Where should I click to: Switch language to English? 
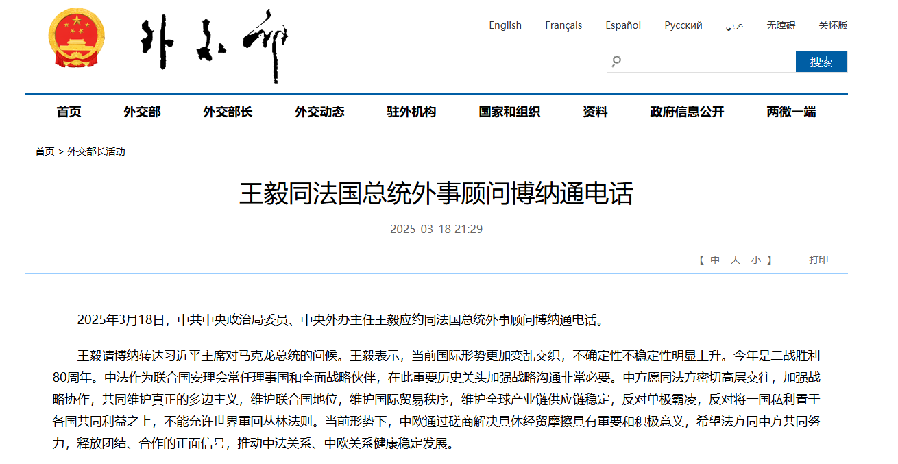(505, 25)
